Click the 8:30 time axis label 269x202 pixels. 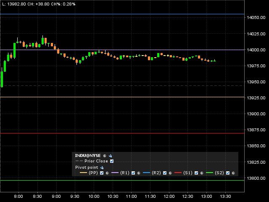point(37,197)
